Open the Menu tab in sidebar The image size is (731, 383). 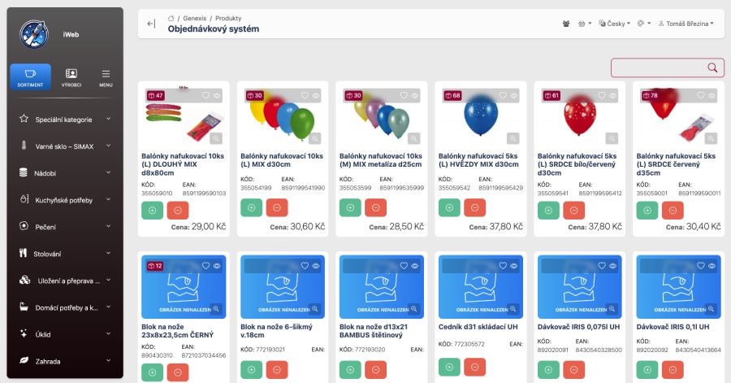[106, 77]
